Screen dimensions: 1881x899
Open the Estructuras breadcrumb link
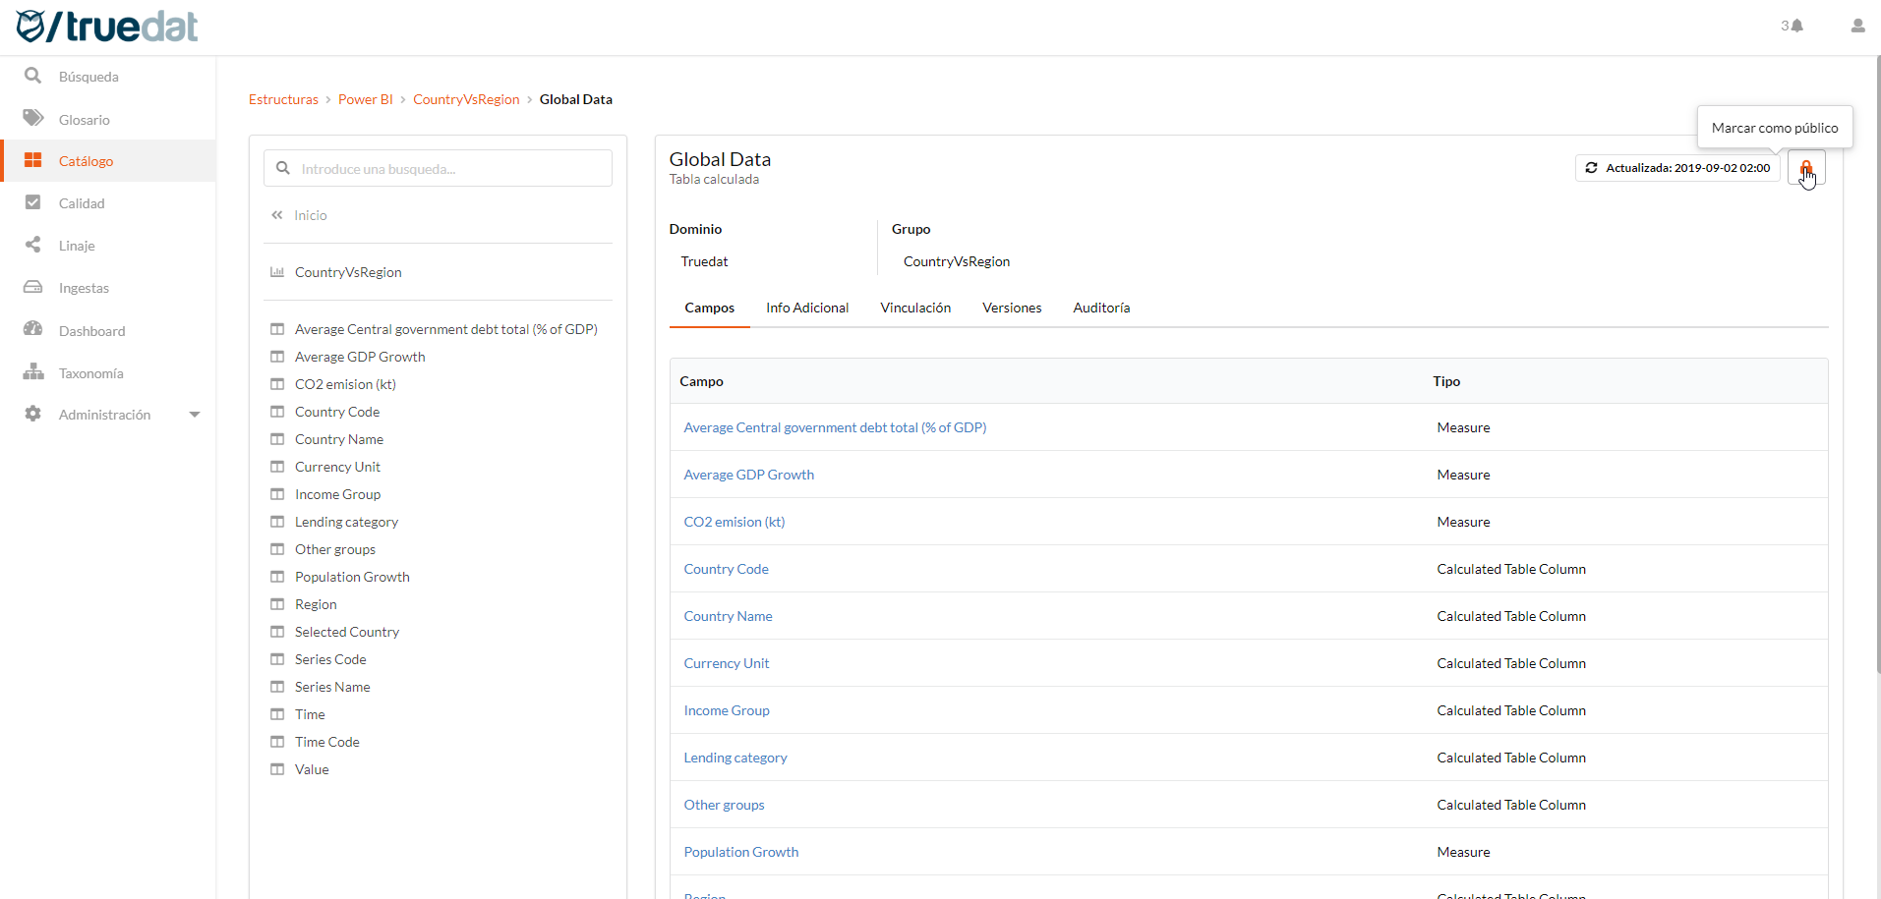tap(282, 99)
